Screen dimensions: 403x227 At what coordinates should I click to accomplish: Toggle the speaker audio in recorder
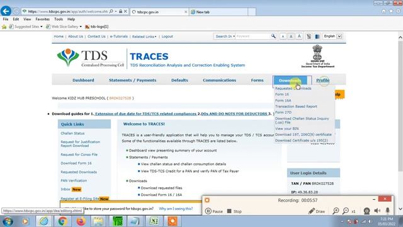(x=377, y=211)
